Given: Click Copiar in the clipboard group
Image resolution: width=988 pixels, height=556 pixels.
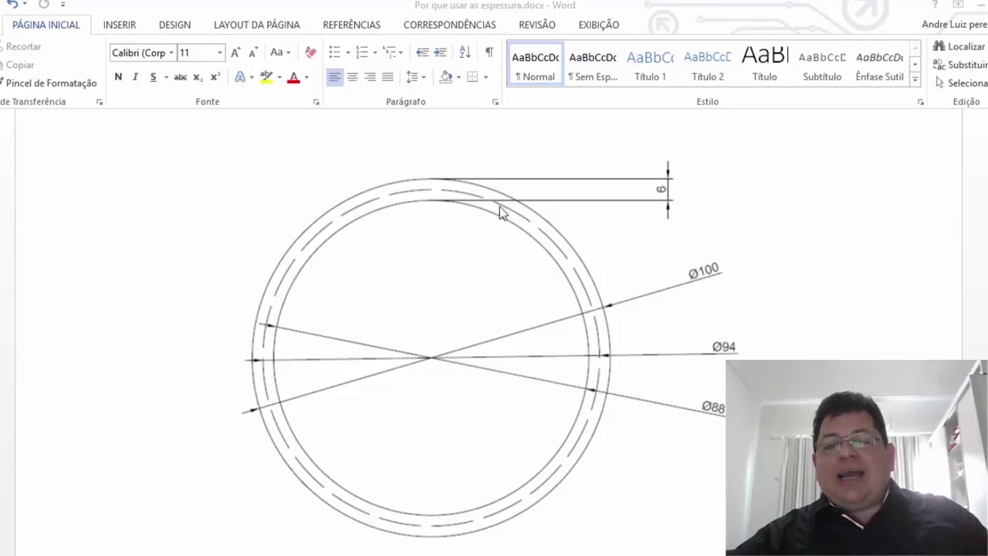Looking at the screenshot, I should click(18, 65).
